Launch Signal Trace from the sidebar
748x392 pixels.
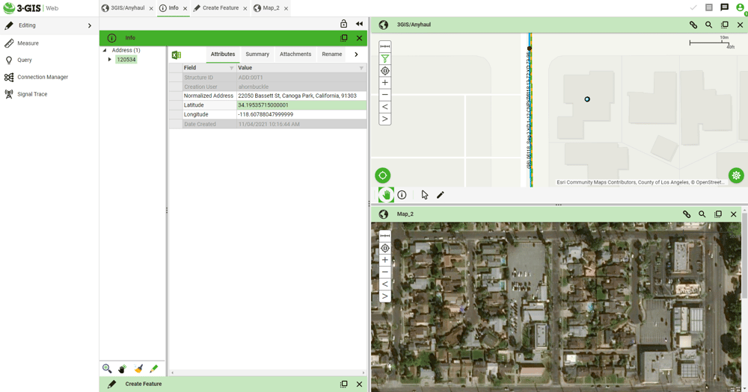(32, 94)
